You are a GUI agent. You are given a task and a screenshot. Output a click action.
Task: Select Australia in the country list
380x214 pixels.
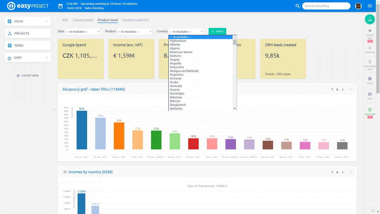176,86
